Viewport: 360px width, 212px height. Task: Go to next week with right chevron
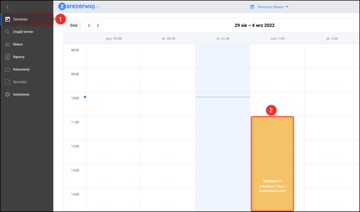[x=98, y=25]
